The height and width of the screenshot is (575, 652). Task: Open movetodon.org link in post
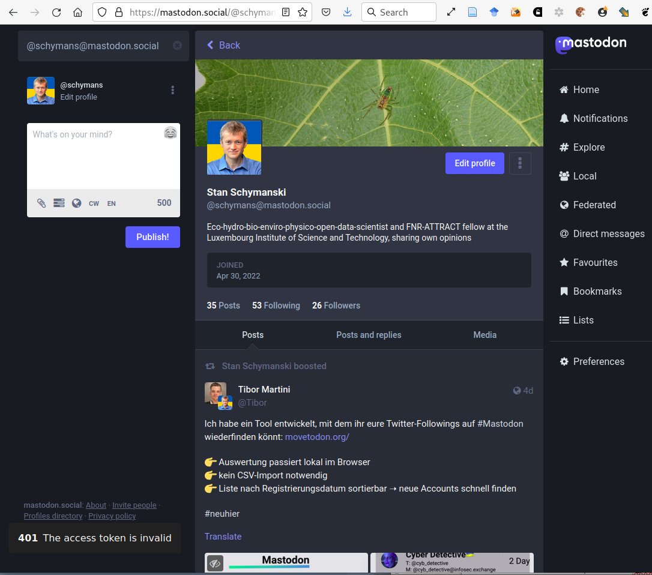(317, 437)
